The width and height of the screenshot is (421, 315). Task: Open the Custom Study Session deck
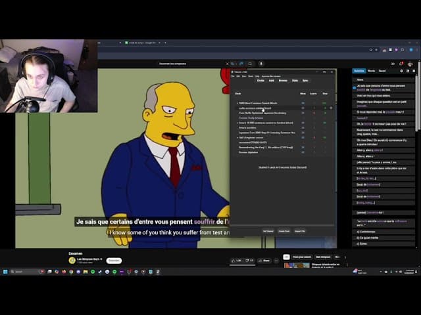[x=251, y=118]
